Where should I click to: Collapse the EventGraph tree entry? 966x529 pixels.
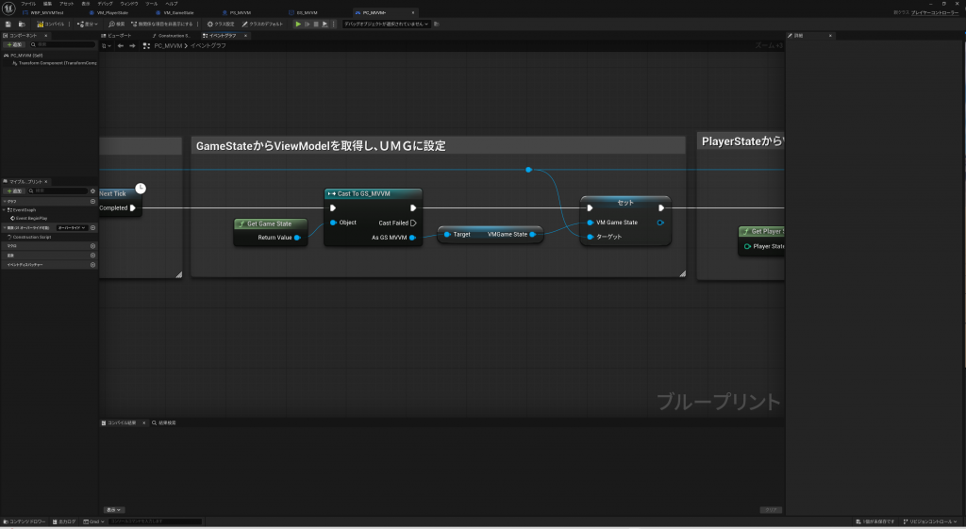pyautogui.click(x=4, y=209)
